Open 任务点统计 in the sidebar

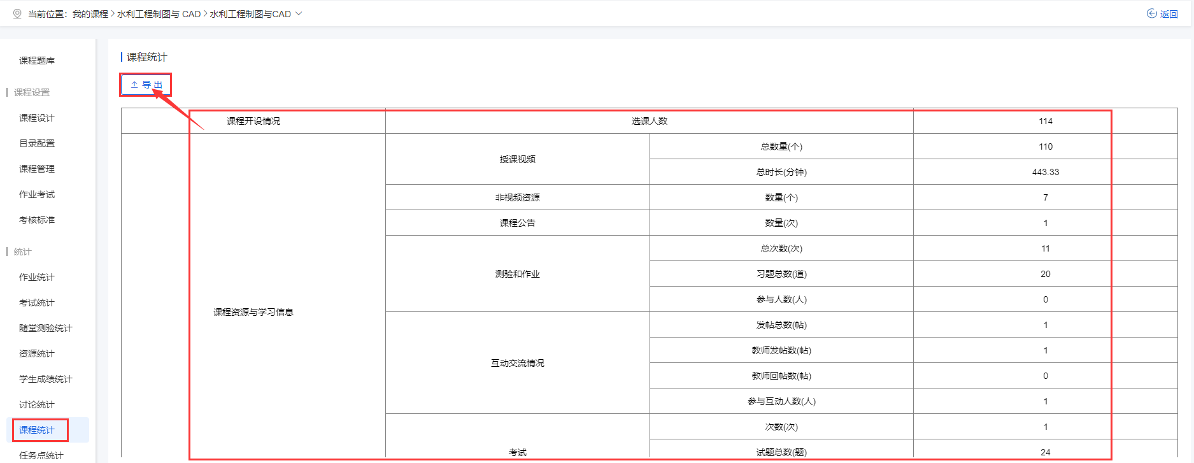click(41, 455)
